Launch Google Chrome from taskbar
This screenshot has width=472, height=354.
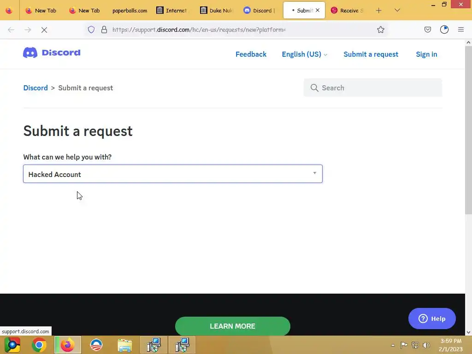click(39, 345)
